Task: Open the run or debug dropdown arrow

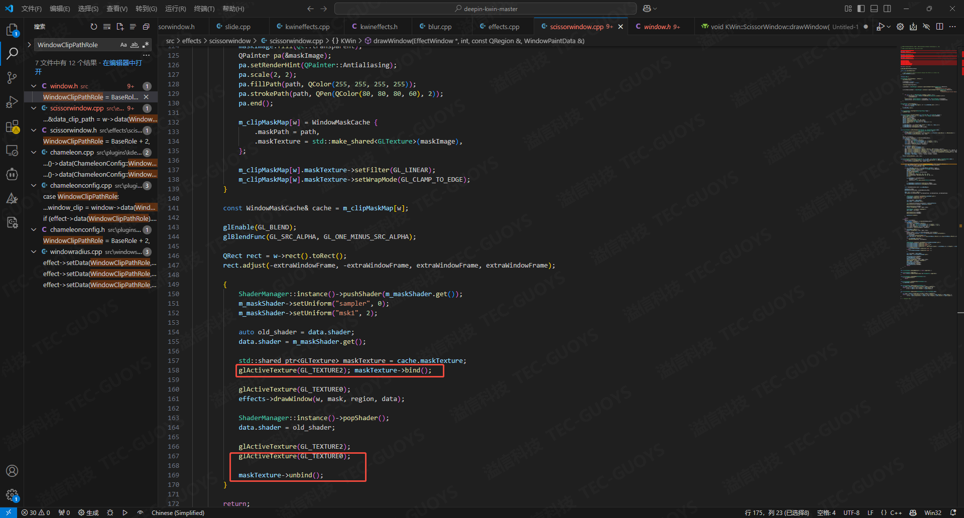Action: tap(889, 27)
